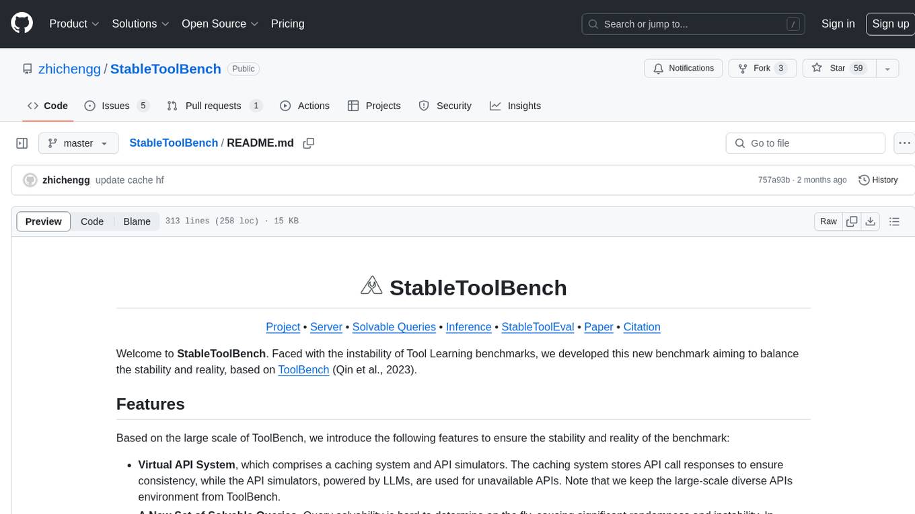The width and height of the screenshot is (915, 514).
Task: Switch to the Actions tab
Action: pyautogui.click(x=305, y=106)
